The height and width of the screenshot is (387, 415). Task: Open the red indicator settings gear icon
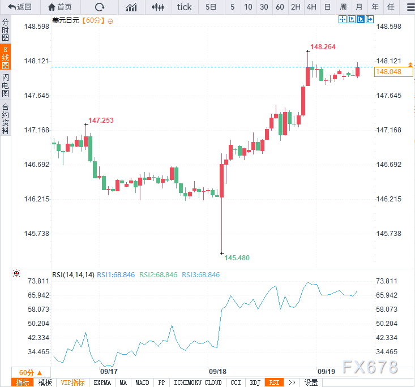(x=16, y=273)
